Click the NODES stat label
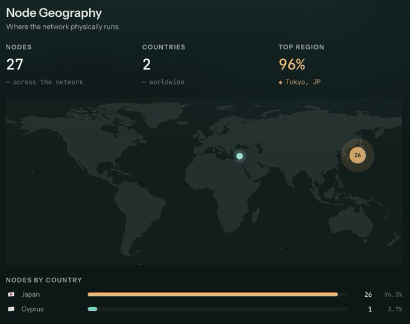410x324 pixels. [x=19, y=47]
